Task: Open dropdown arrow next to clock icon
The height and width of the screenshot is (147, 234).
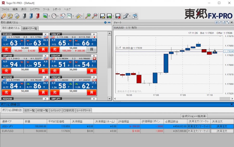Action: (58, 16)
